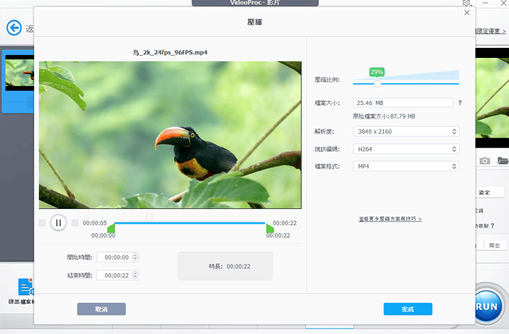Click the RUN button in the main window
The width and height of the screenshot is (509, 334).
coord(487,306)
